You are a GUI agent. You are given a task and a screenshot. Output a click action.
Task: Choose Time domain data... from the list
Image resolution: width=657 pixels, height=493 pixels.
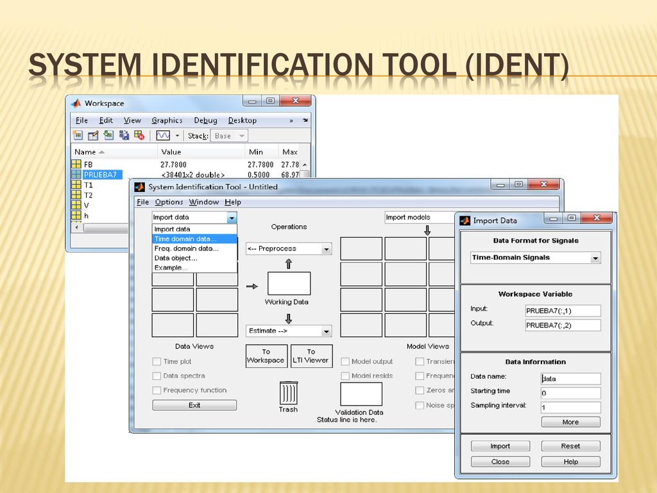click(x=194, y=239)
